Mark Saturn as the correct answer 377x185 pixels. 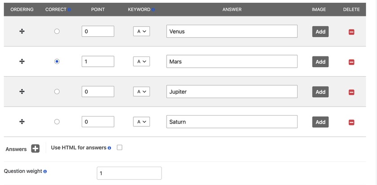(x=57, y=122)
